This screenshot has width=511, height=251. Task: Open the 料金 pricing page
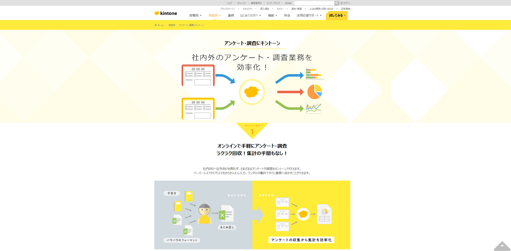click(x=287, y=15)
